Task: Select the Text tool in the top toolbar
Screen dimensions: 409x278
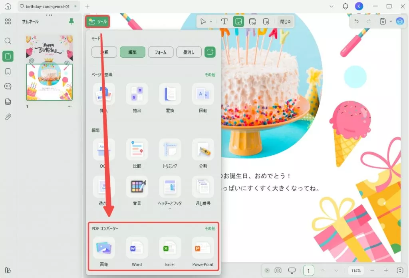Action: [224, 21]
